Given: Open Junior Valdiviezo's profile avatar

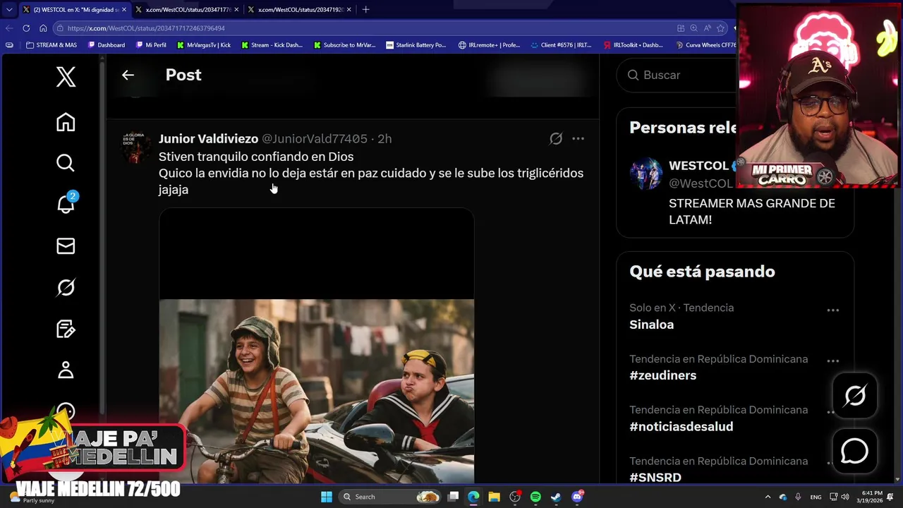Looking at the screenshot, I should (x=136, y=147).
